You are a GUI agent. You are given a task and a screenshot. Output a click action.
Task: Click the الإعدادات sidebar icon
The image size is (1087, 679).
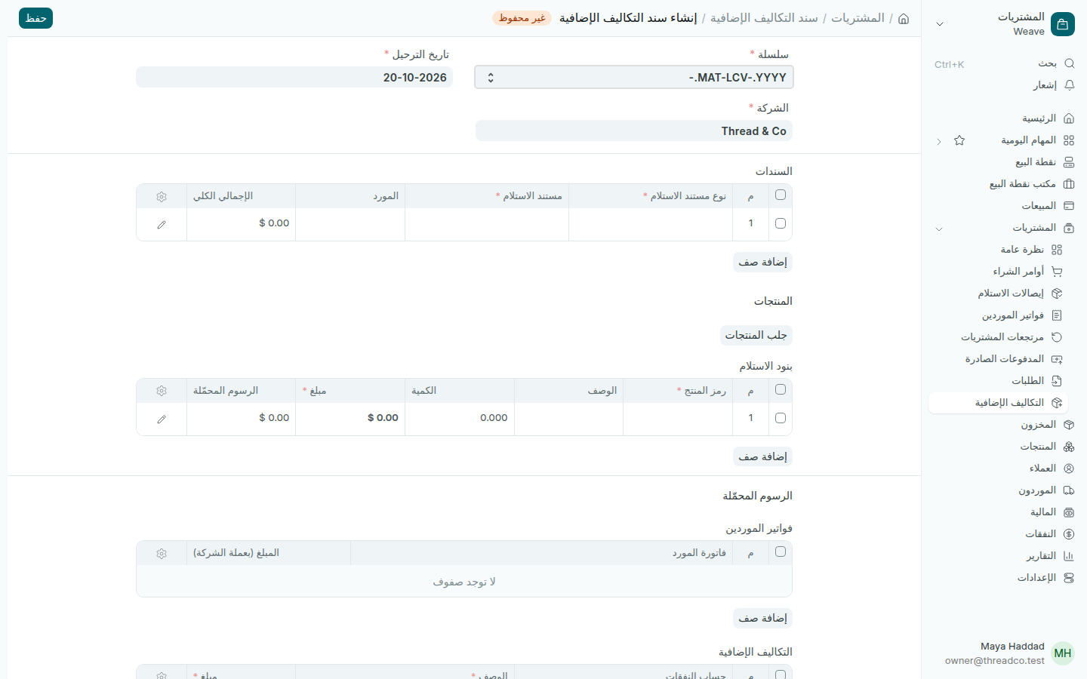(1069, 578)
